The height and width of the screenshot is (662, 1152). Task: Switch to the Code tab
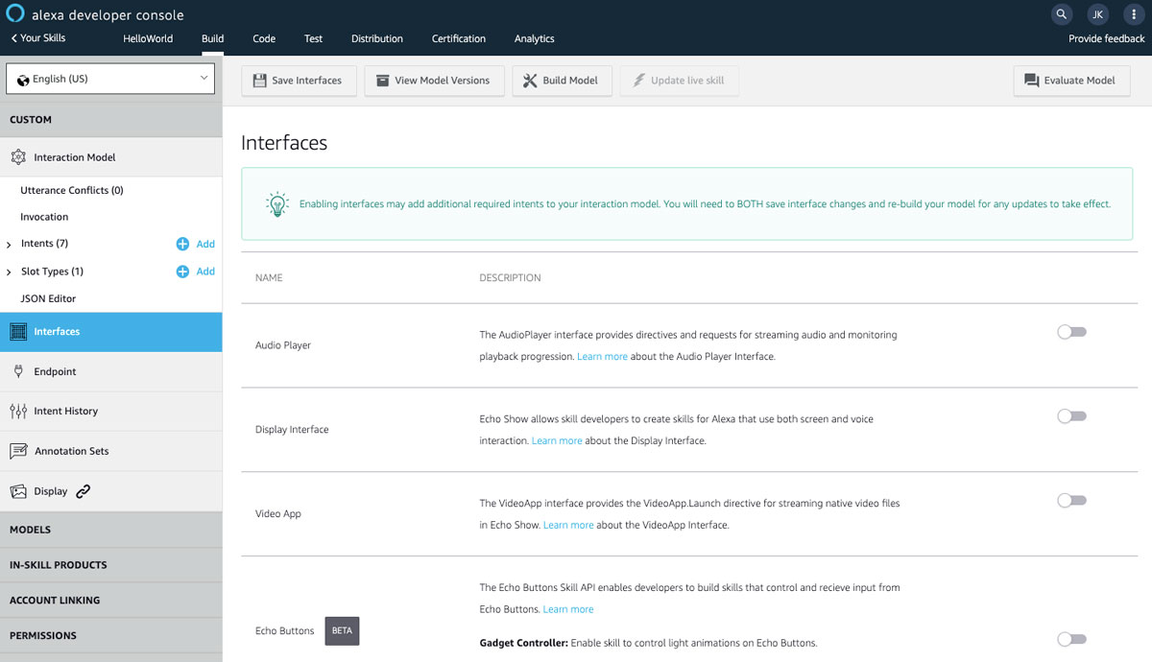tap(264, 38)
